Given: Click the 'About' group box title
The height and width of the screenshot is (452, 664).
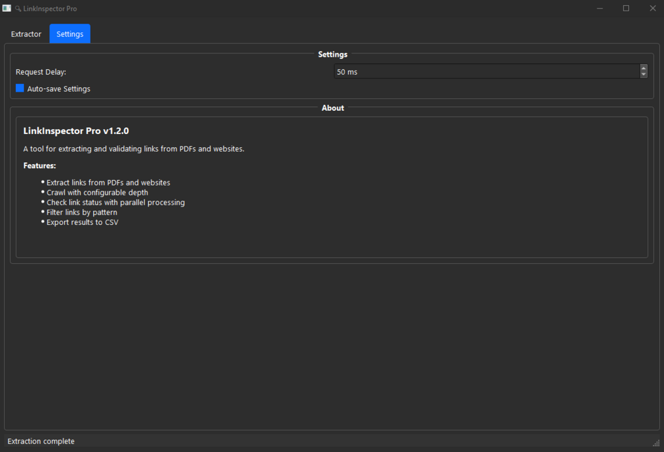Looking at the screenshot, I should 333,108.
